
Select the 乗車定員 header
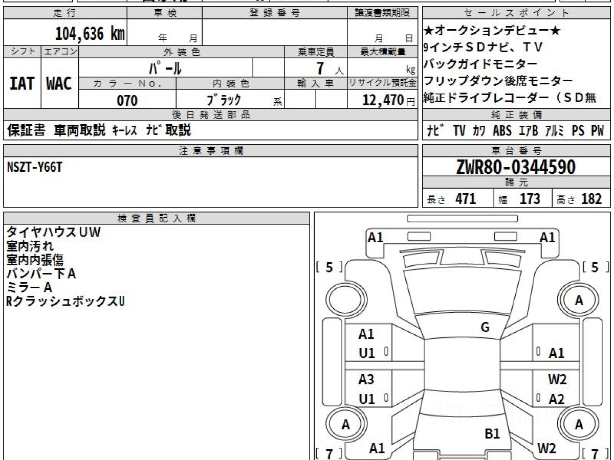tap(316, 52)
